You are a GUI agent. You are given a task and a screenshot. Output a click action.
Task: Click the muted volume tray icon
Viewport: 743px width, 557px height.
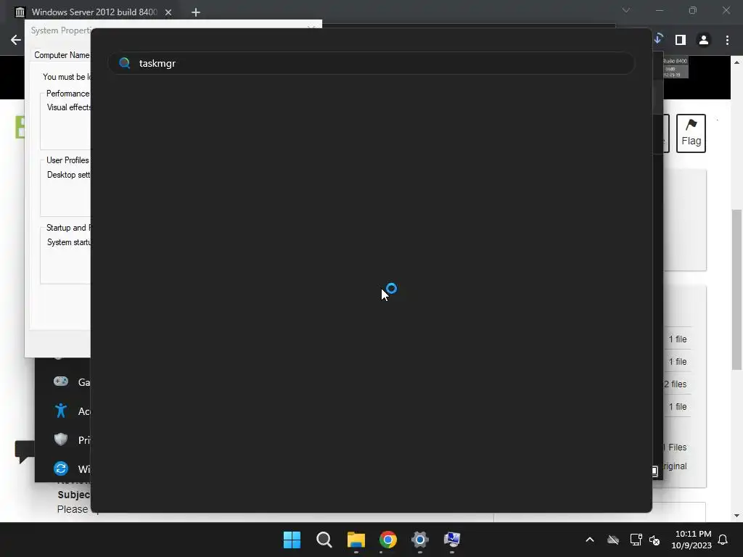coord(655,540)
